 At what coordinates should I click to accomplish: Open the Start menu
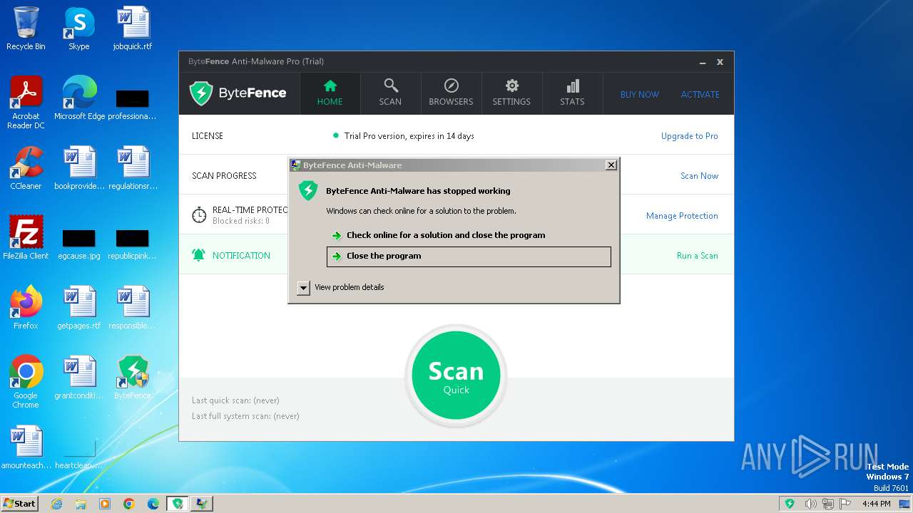point(19,503)
